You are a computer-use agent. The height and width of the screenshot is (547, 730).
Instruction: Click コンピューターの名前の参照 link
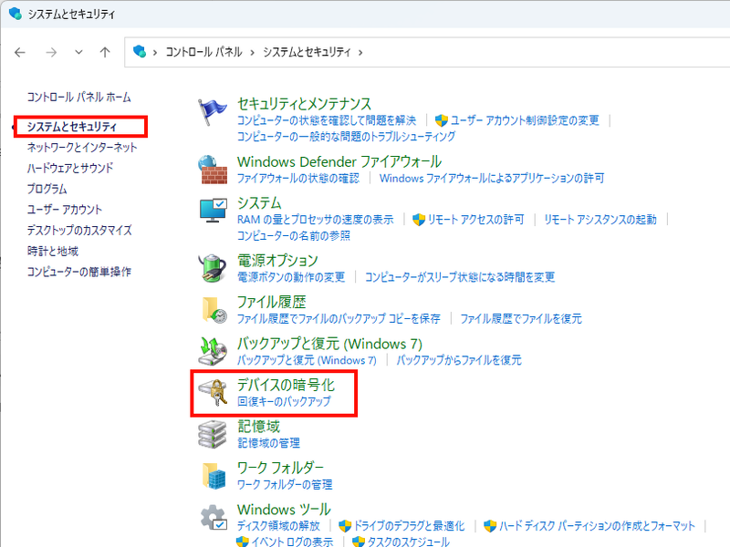293,236
